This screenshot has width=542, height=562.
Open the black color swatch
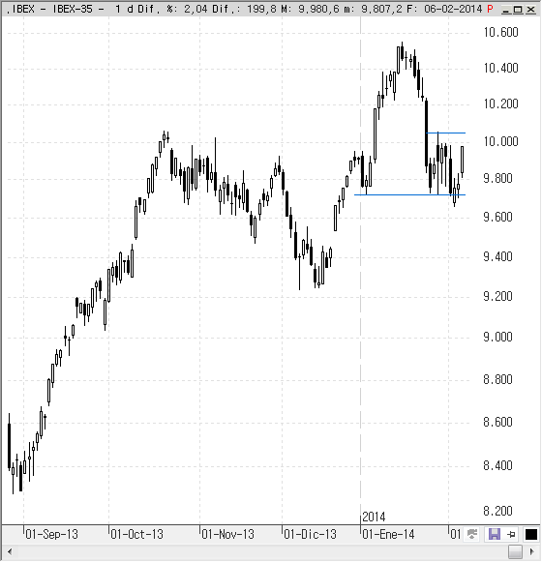tap(531, 534)
